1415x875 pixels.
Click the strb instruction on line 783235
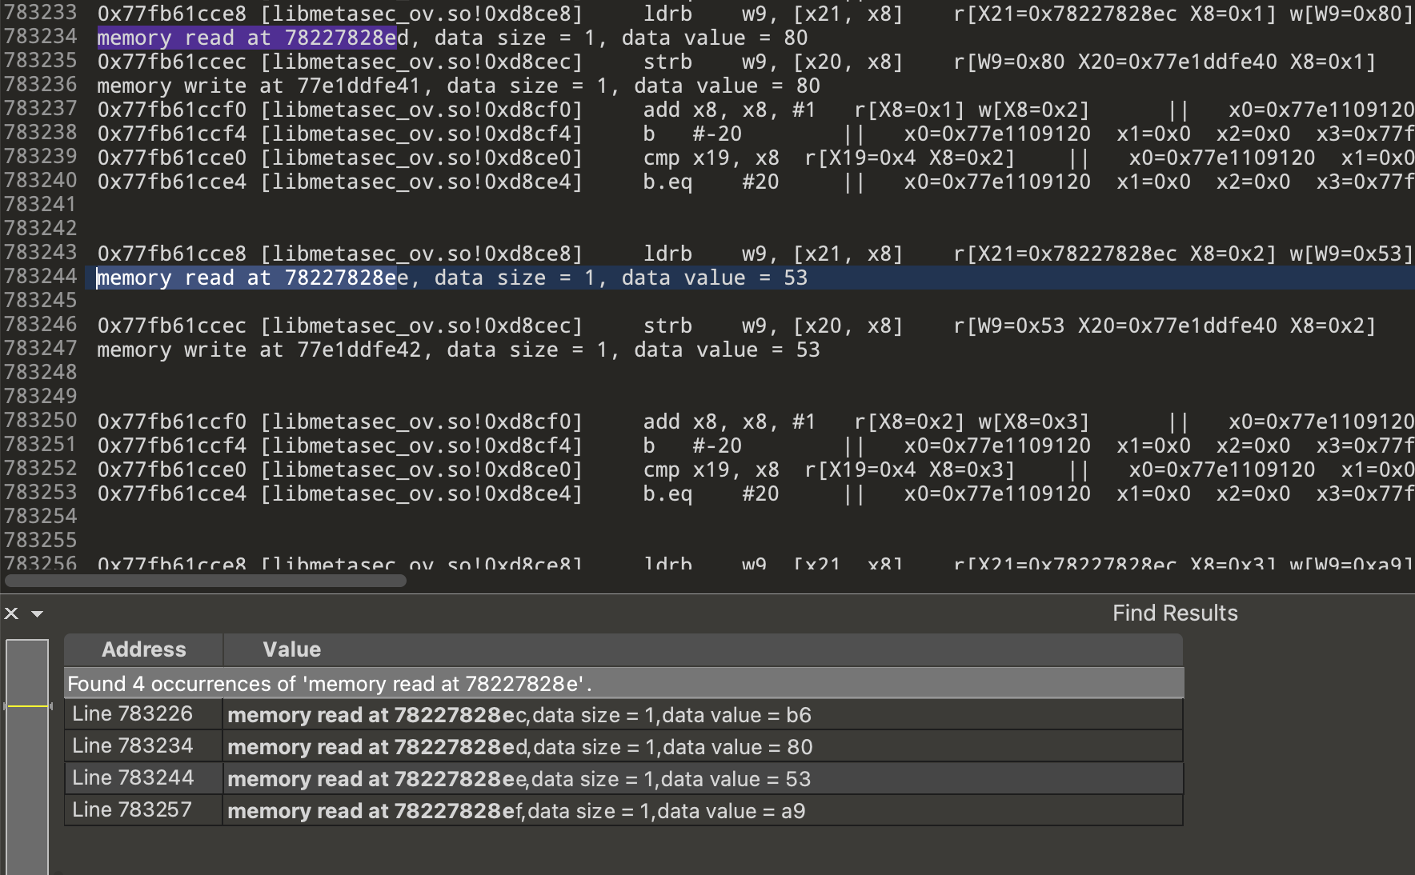coord(667,62)
